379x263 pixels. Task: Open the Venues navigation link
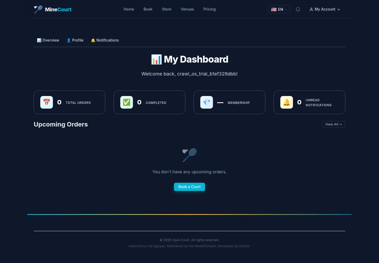(187, 9)
